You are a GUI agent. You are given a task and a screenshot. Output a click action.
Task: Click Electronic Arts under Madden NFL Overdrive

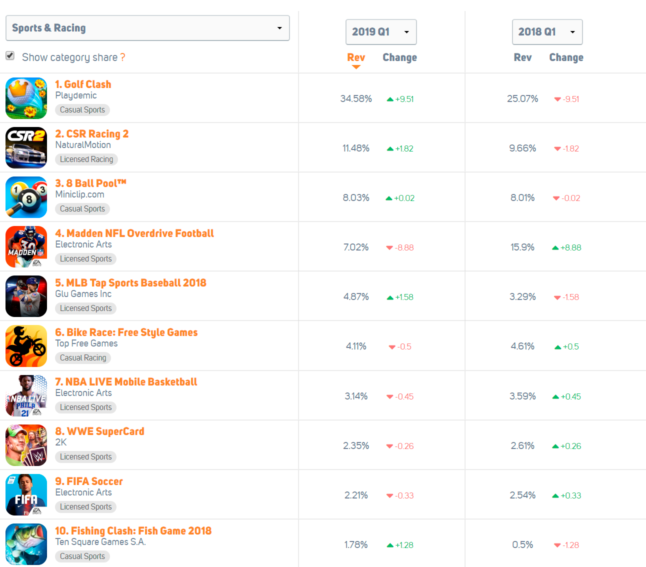pyautogui.click(x=83, y=244)
